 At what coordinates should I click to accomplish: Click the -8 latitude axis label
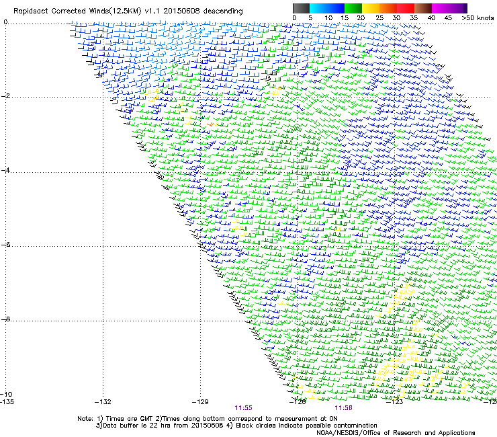pos(5,319)
